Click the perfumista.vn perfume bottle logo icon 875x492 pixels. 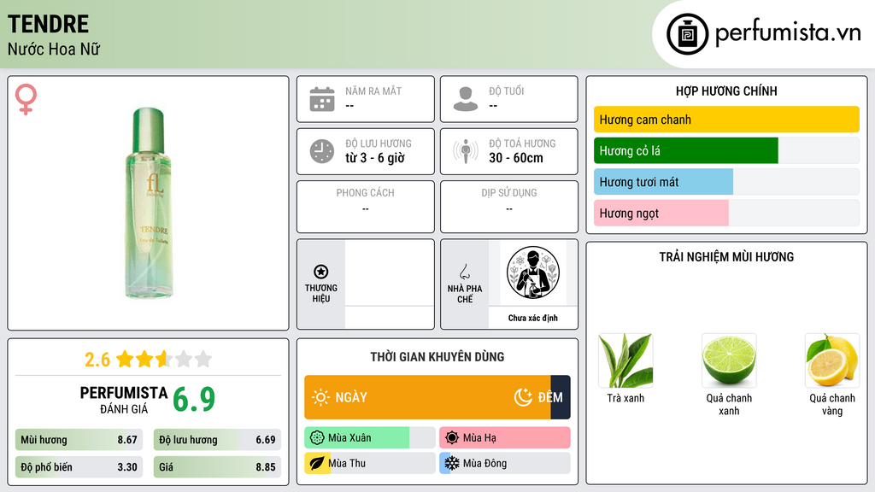pyautogui.click(x=687, y=34)
